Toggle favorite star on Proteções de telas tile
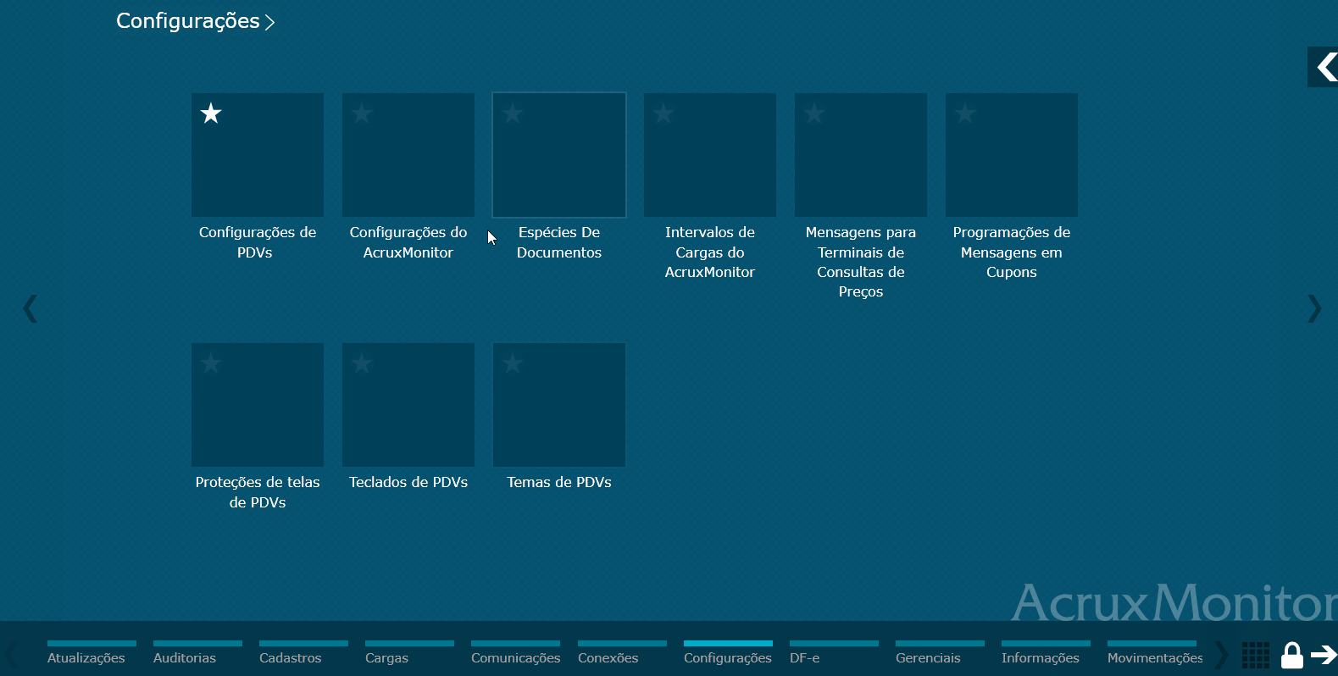Image resolution: width=1338 pixels, height=676 pixels. [x=211, y=363]
